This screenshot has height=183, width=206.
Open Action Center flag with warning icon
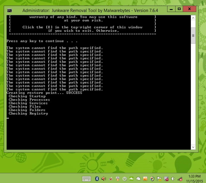(159, 179)
